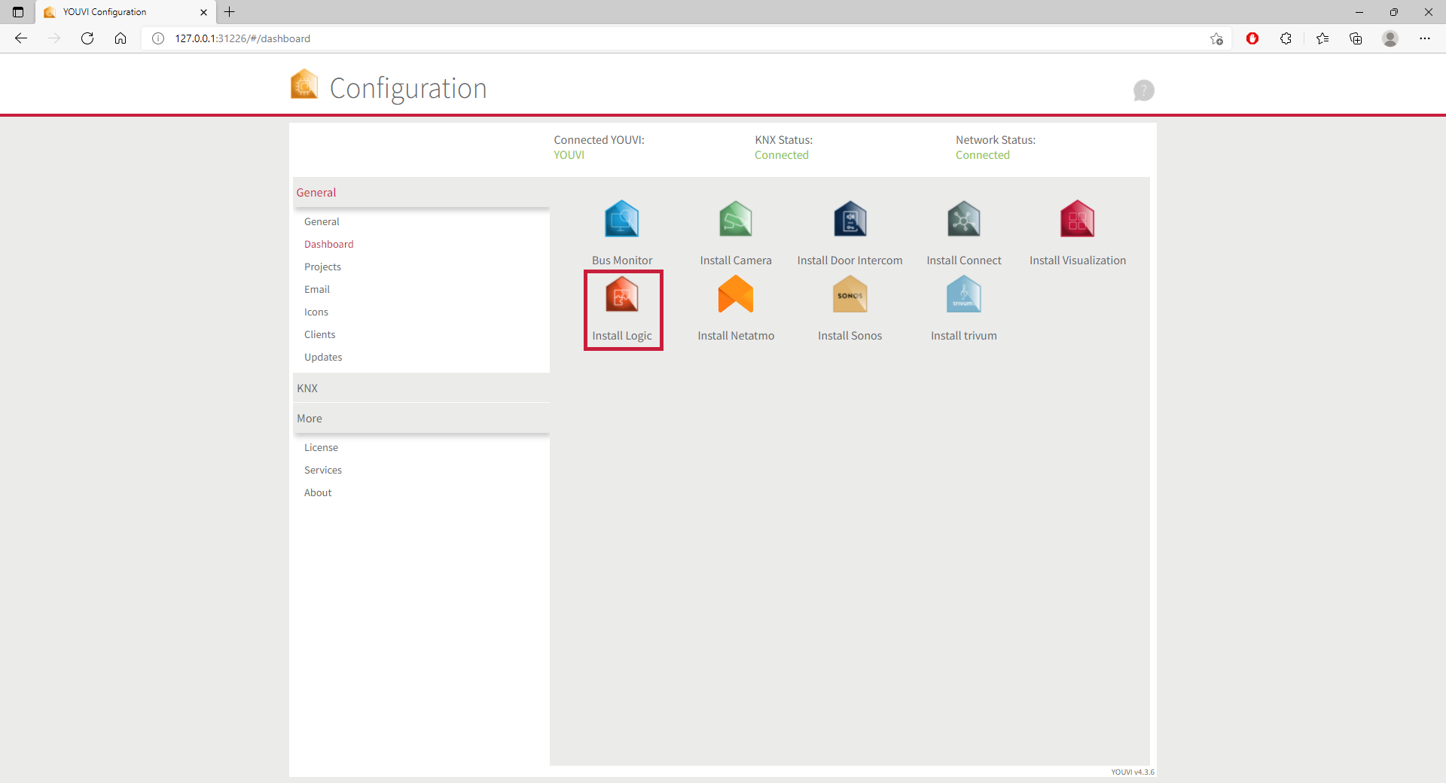Expand the KNX sidebar section
This screenshot has height=783, width=1446.
pos(421,388)
